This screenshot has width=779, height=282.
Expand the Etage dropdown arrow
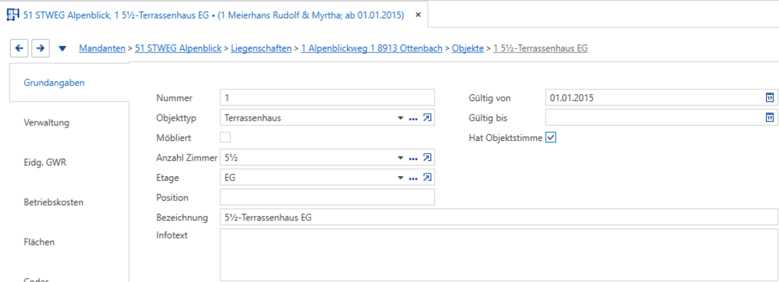pyautogui.click(x=401, y=178)
